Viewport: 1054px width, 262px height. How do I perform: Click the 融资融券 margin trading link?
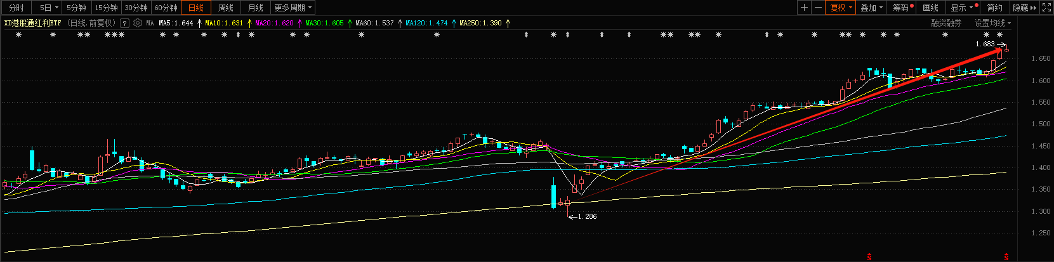tap(946, 23)
